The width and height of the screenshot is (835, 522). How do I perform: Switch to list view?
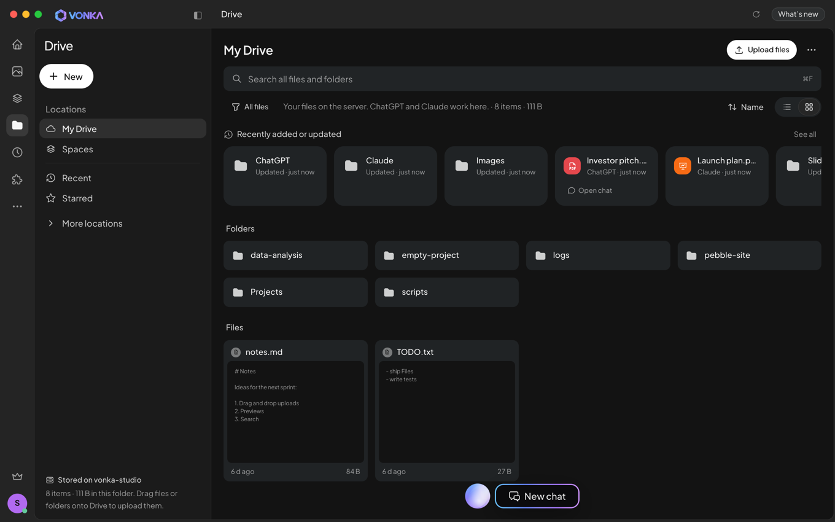(787, 107)
